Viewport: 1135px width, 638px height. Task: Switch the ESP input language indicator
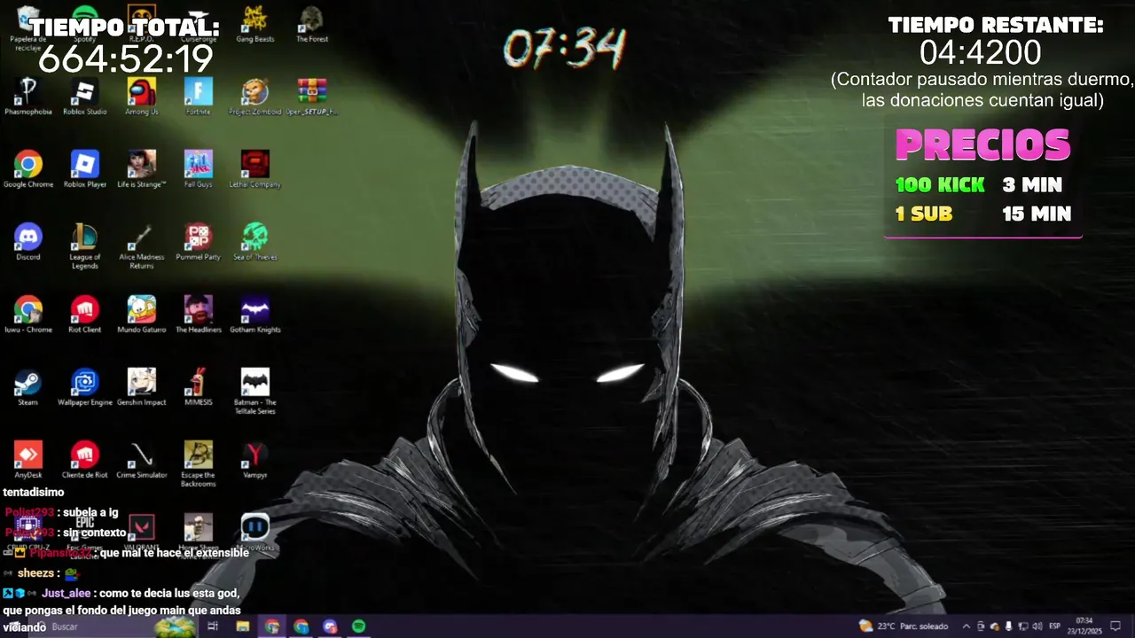click(x=1054, y=626)
